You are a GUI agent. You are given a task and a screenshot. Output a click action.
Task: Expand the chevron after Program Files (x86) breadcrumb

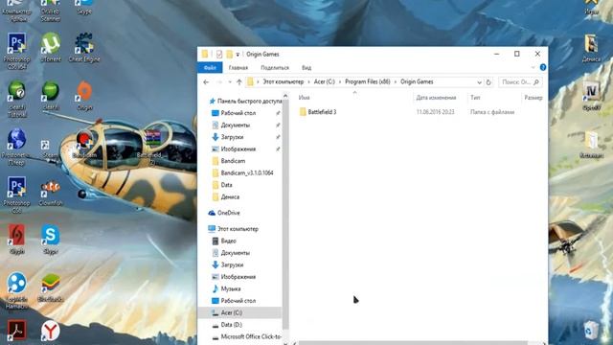click(396, 82)
